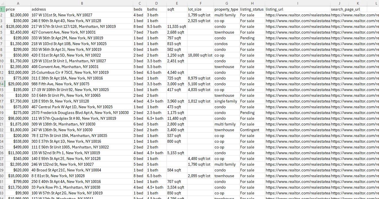379x199 pixels.
Task: Select the $99,900 price cell
Action: point(18,193)
